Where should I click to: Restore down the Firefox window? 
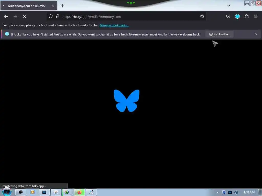pos(253,3)
